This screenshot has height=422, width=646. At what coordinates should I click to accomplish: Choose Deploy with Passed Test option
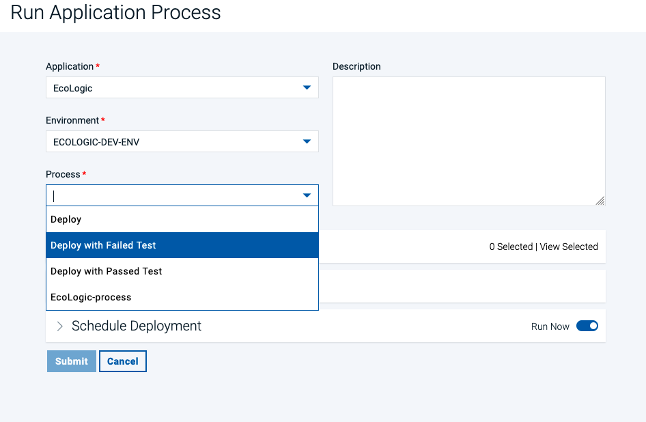tap(182, 271)
